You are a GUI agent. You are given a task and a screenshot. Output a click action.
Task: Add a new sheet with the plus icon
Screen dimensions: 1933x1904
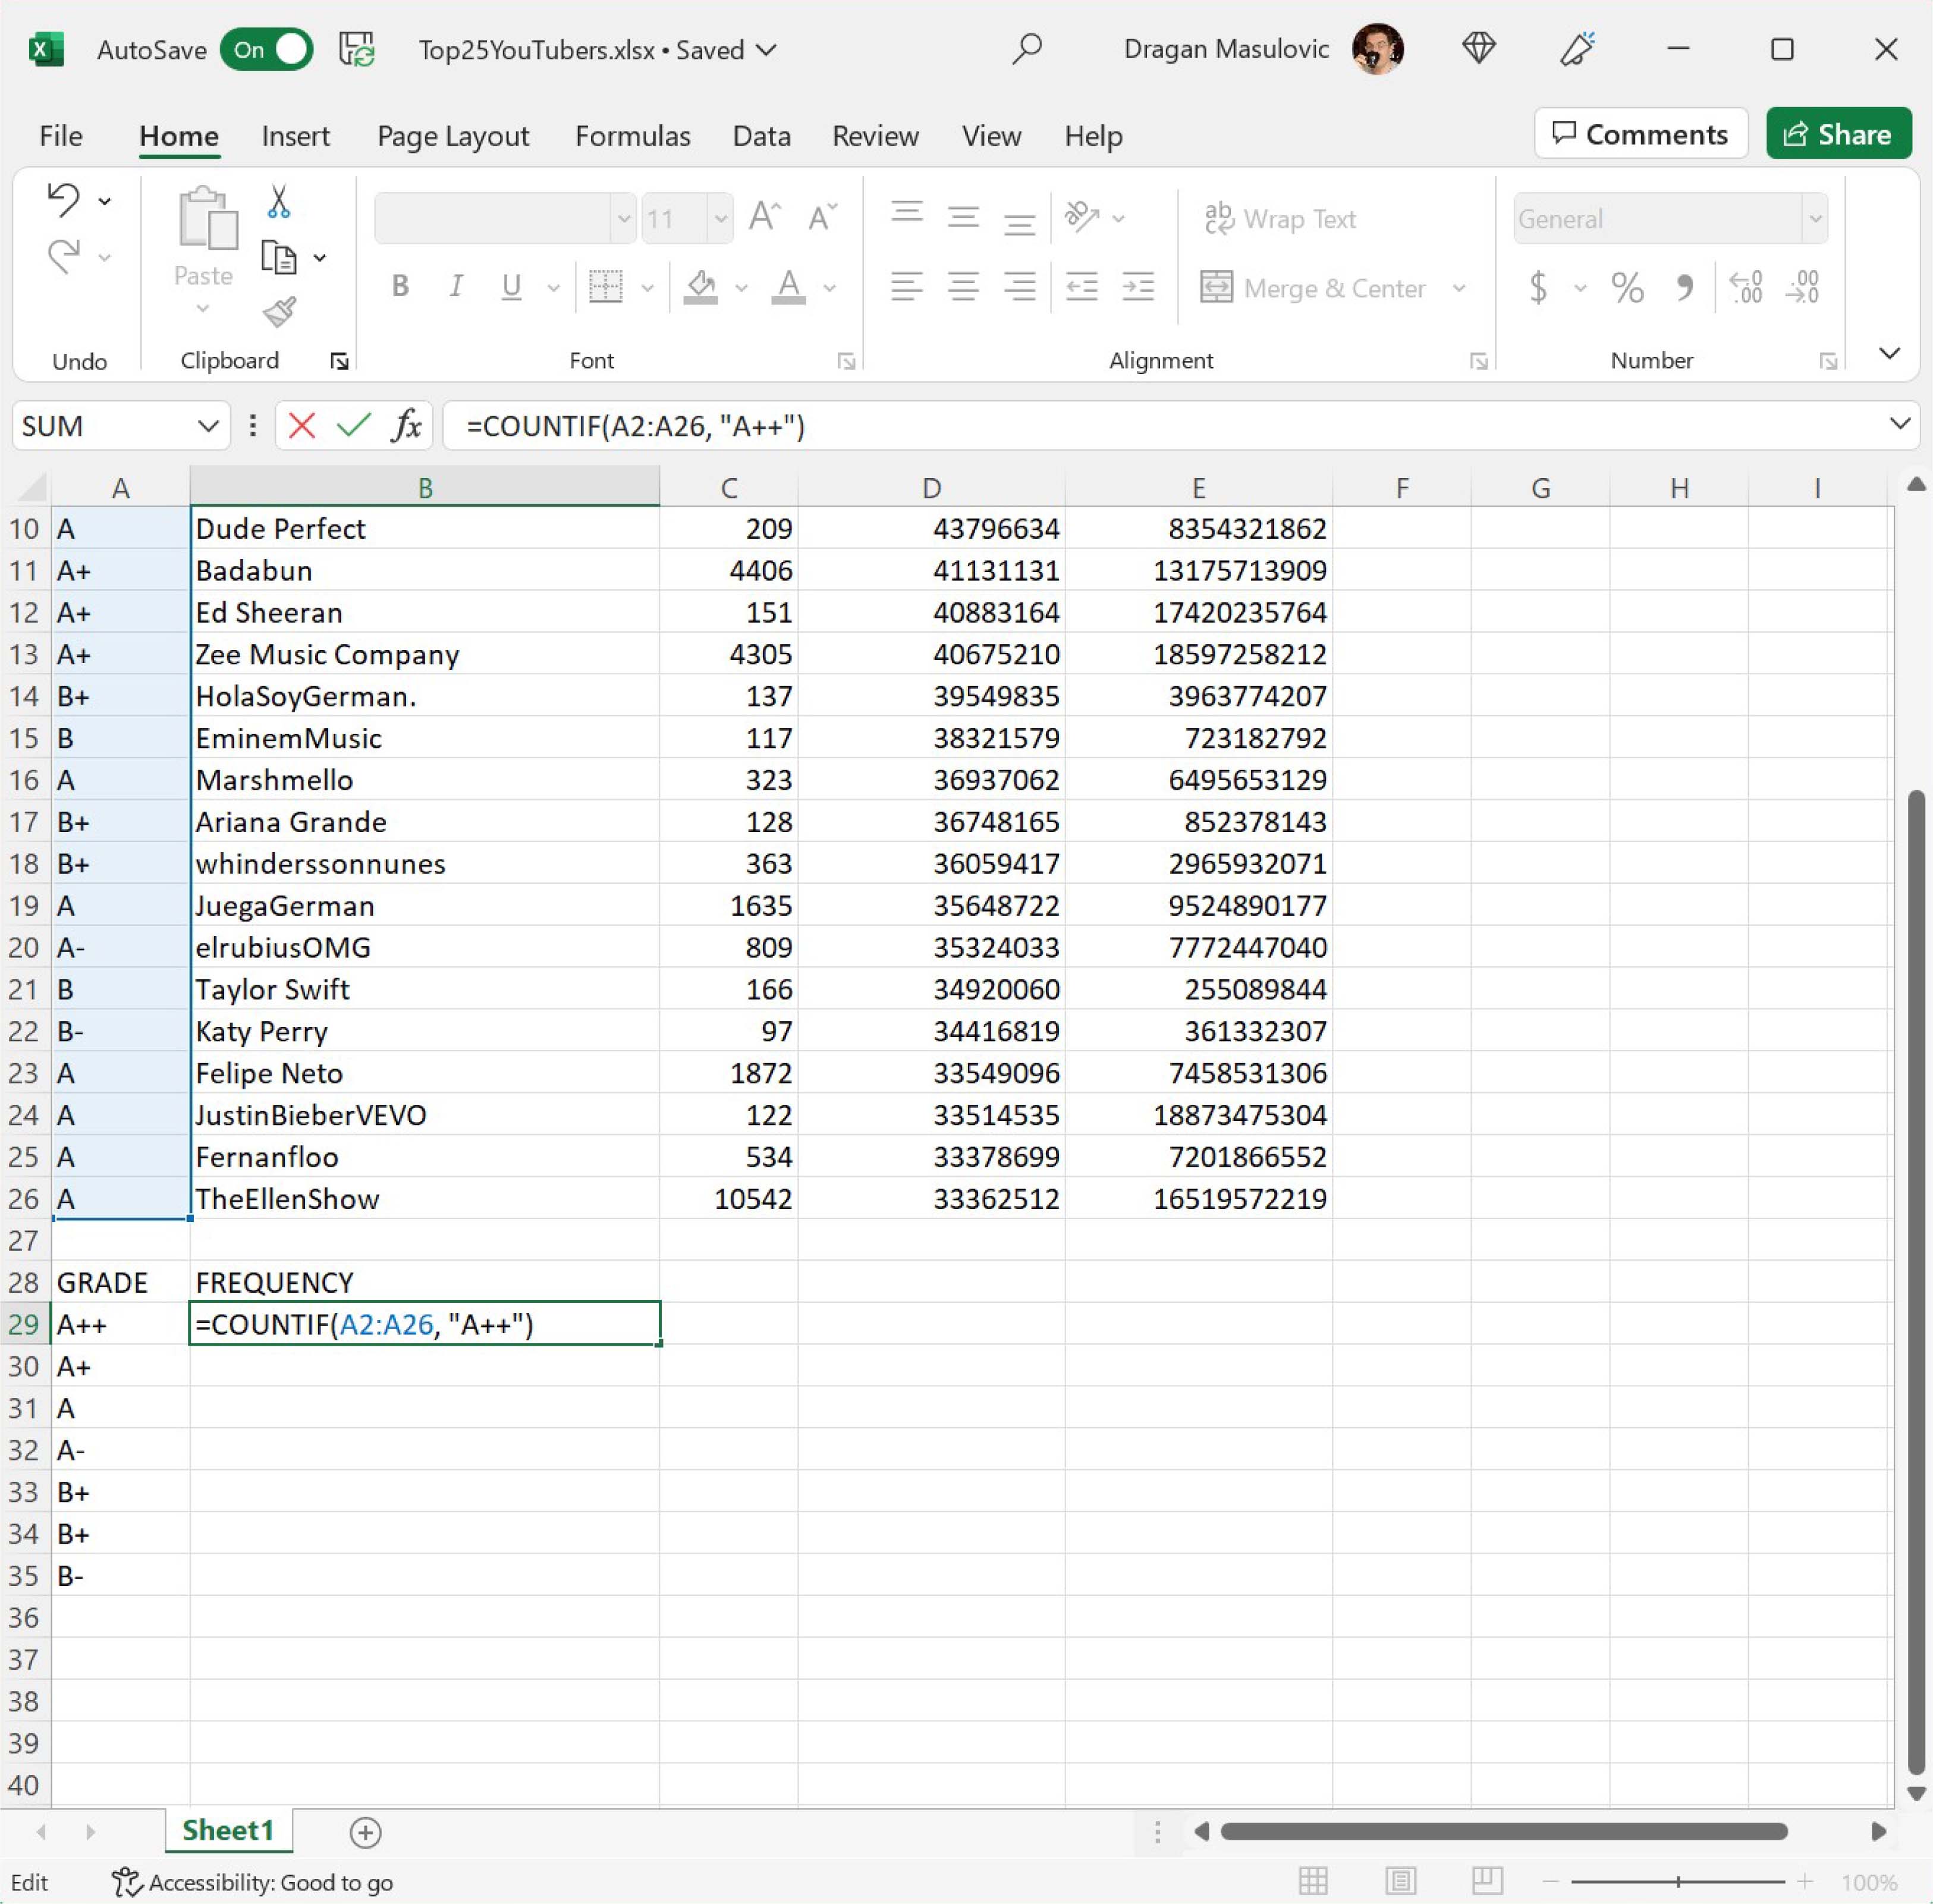click(x=365, y=1832)
